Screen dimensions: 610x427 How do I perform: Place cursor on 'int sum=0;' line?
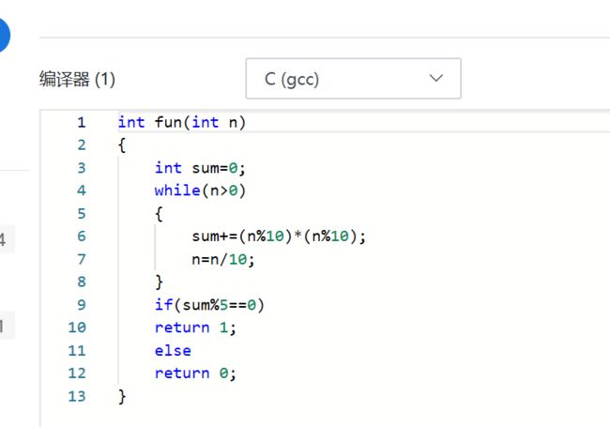tap(200, 168)
